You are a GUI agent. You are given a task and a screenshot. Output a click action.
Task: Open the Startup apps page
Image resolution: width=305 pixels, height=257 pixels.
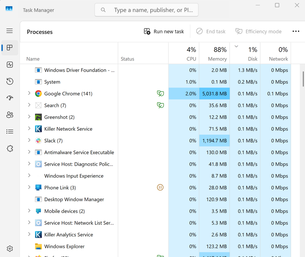[9, 98]
